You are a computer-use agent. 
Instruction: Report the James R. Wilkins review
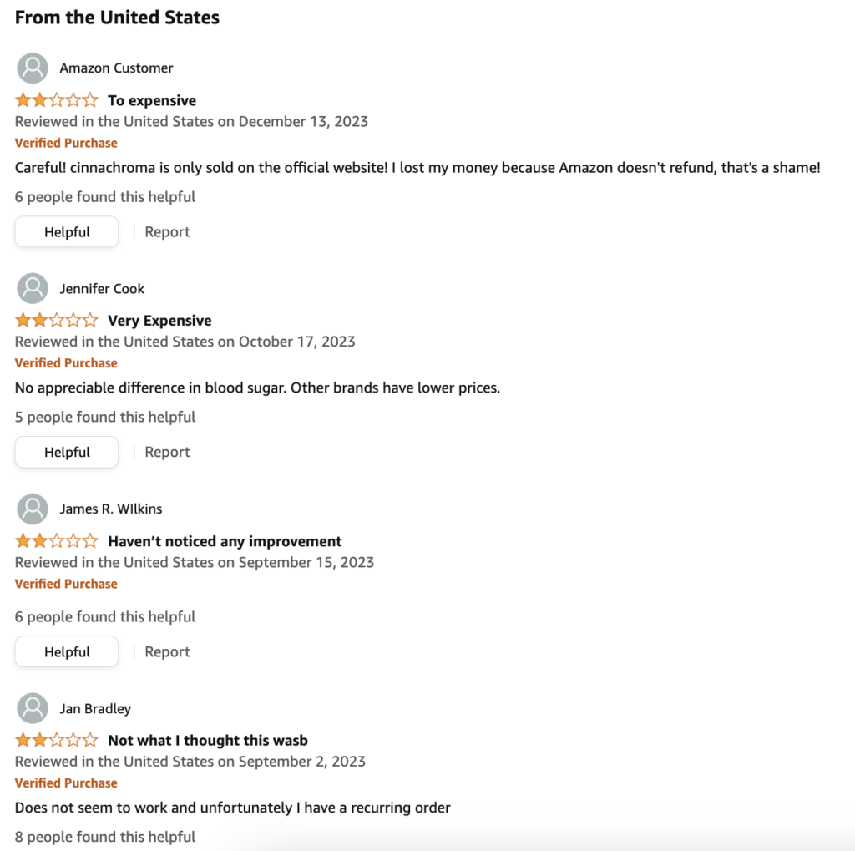(x=167, y=652)
